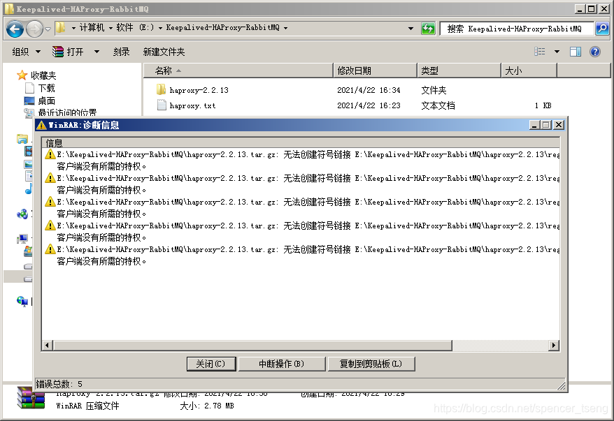Image resolution: width=614 pixels, height=421 pixels.
Task: Click the search magnifier icon
Action: [x=602, y=29]
